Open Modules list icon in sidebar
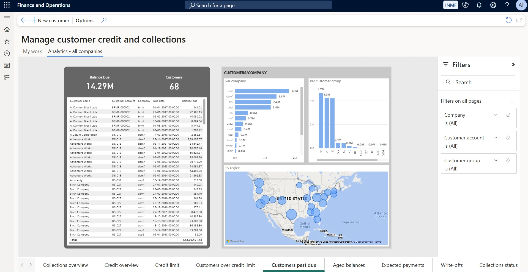 click(x=7, y=77)
